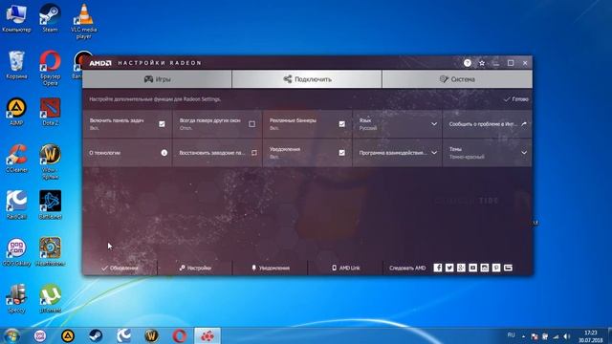Open the Settings (Настройки) bottom tab

(x=195, y=268)
